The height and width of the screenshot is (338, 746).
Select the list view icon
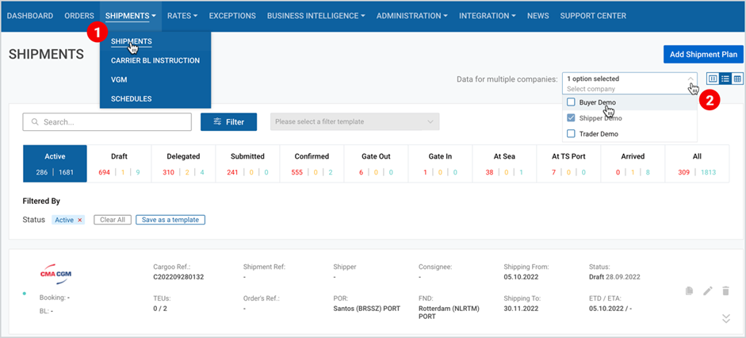(x=725, y=79)
